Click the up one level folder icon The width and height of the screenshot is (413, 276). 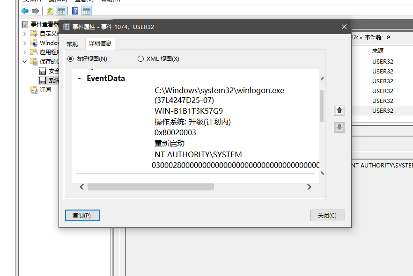50,11
